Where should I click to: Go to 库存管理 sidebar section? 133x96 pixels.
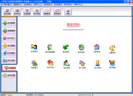coord(9,46)
